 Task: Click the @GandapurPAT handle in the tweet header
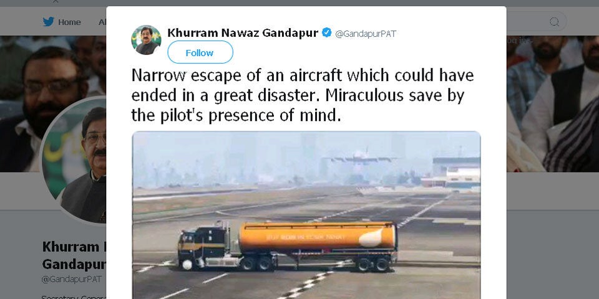coord(366,34)
